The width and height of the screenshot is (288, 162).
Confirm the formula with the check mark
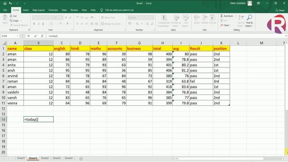tap(36, 36)
